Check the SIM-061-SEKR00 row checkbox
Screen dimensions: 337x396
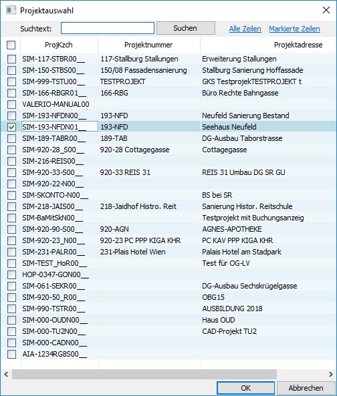11,286
